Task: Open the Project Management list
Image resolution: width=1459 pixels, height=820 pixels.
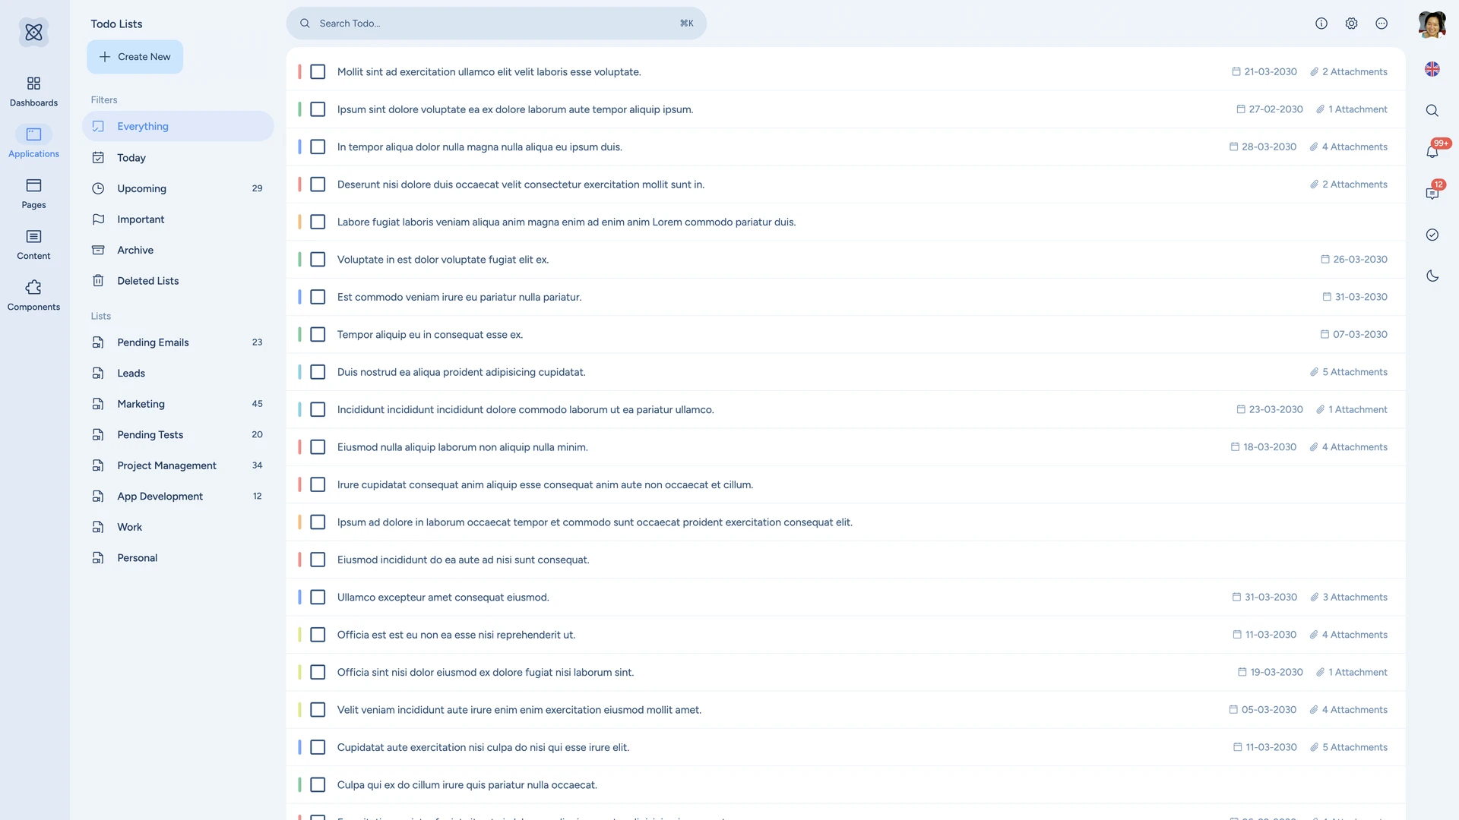Action: tap(178, 465)
